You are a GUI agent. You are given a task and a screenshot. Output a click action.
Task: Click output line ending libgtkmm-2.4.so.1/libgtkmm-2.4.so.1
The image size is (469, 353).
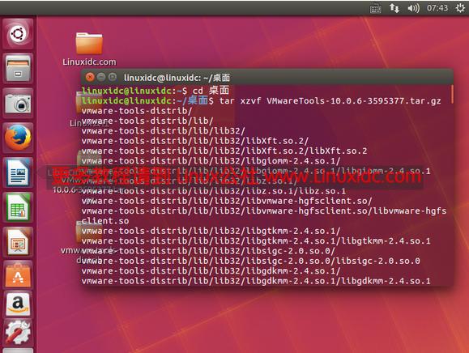(x=256, y=241)
